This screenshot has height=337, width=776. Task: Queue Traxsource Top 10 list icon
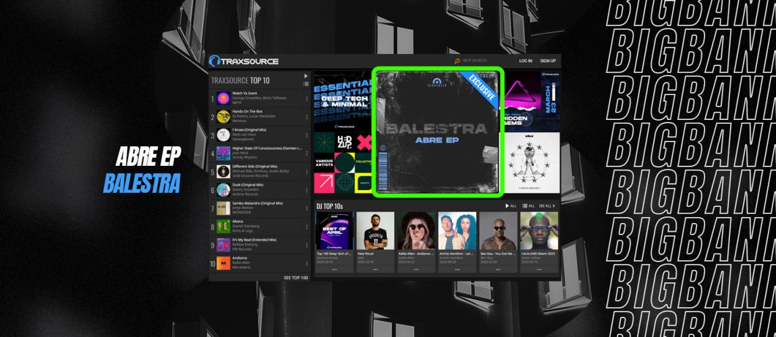tap(306, 84)
